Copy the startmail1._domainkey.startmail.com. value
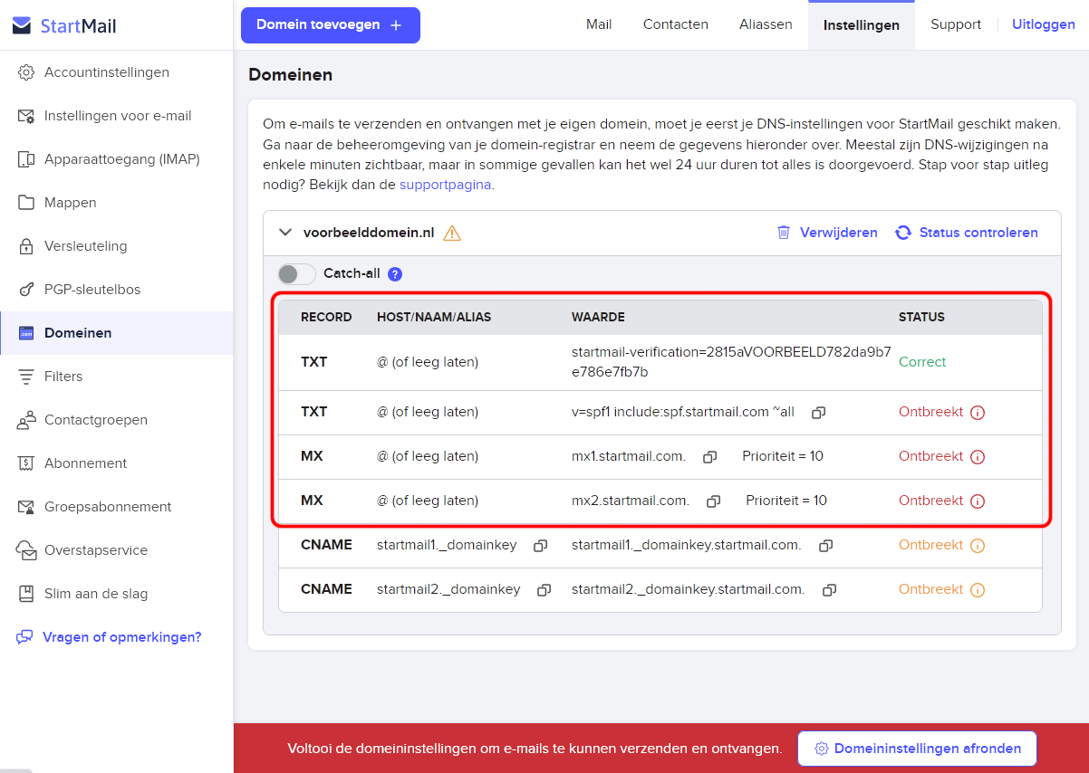The height and width of the screenshot is (773, 1089). click(825, 546)
